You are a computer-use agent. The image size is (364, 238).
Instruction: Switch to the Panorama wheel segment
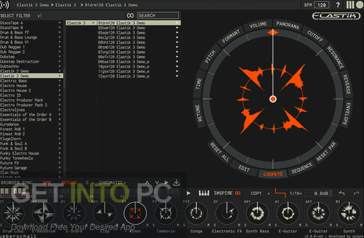pos(287,25)
